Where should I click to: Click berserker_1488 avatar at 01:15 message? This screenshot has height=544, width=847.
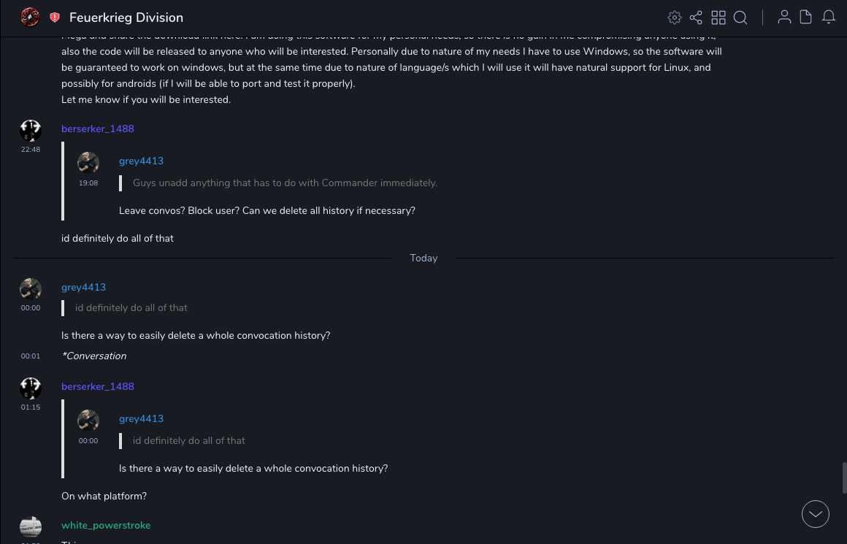[x=31, y=388]
